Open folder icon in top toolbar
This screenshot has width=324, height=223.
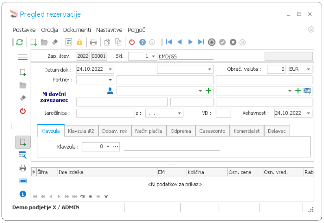click(x=44, y=42)
